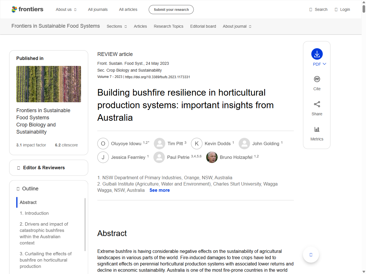The height and width of the screenshot is (274, 366).
Task: Click author Kevin Dodds' name
Action: point(218,144)
